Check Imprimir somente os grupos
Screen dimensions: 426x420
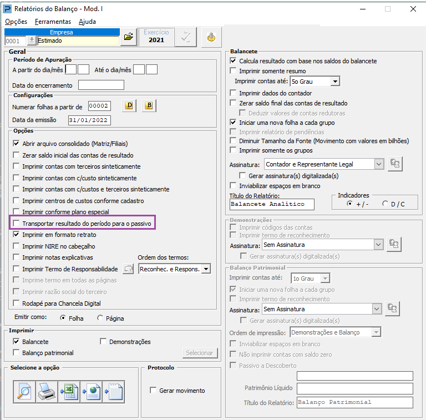coord(233,150)
